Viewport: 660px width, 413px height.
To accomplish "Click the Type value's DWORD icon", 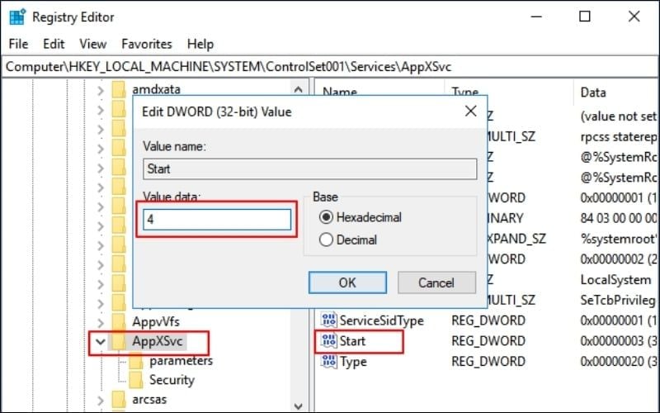I will (x=329, y=361).
